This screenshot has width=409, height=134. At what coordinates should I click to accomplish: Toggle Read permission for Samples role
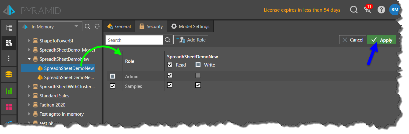pyautogui.click(x=170, y=85)
